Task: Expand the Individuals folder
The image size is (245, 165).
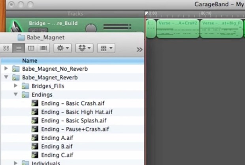Action: pos(16,163)
